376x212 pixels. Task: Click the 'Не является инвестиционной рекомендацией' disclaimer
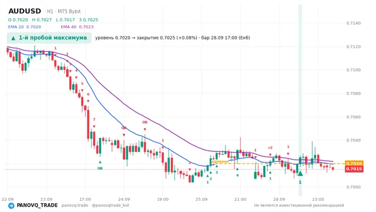299,206
